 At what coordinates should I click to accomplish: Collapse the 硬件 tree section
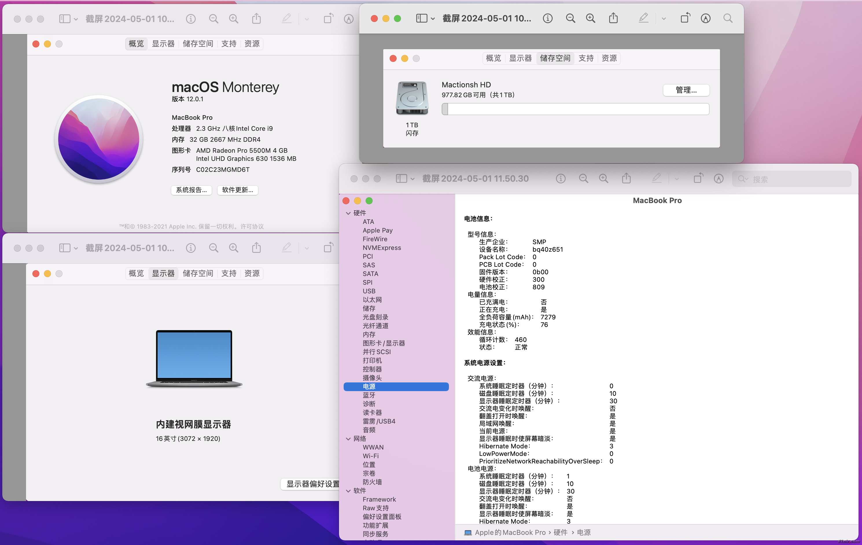click(x=348, y=213)
